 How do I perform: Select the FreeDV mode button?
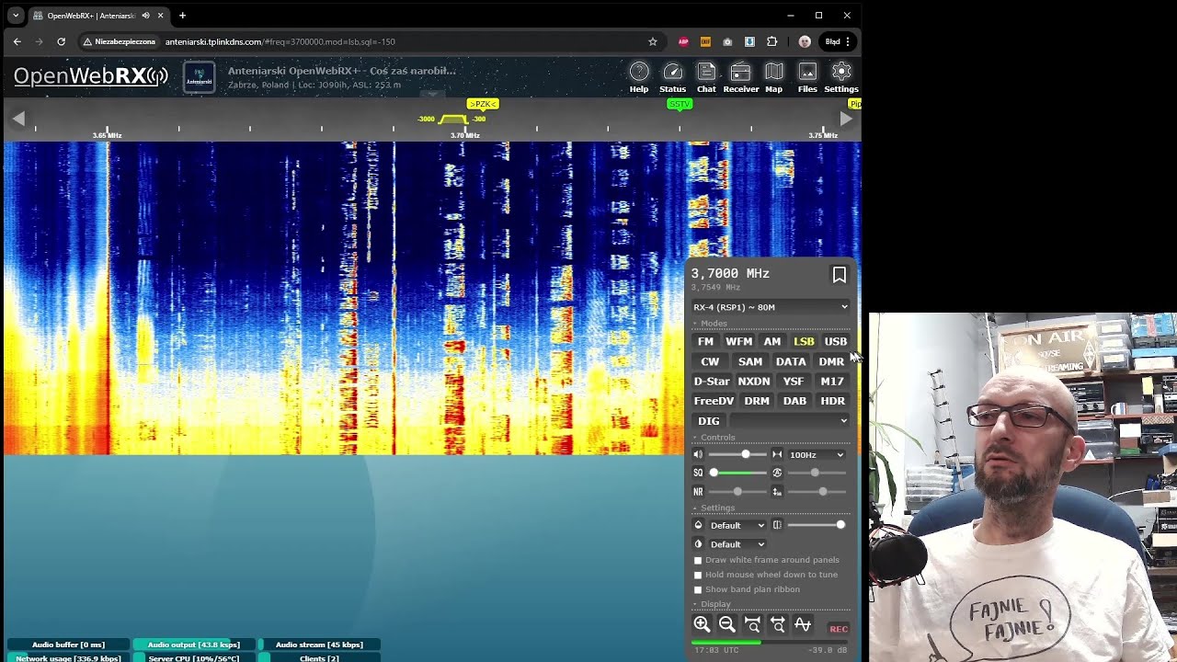click(714, 401)
